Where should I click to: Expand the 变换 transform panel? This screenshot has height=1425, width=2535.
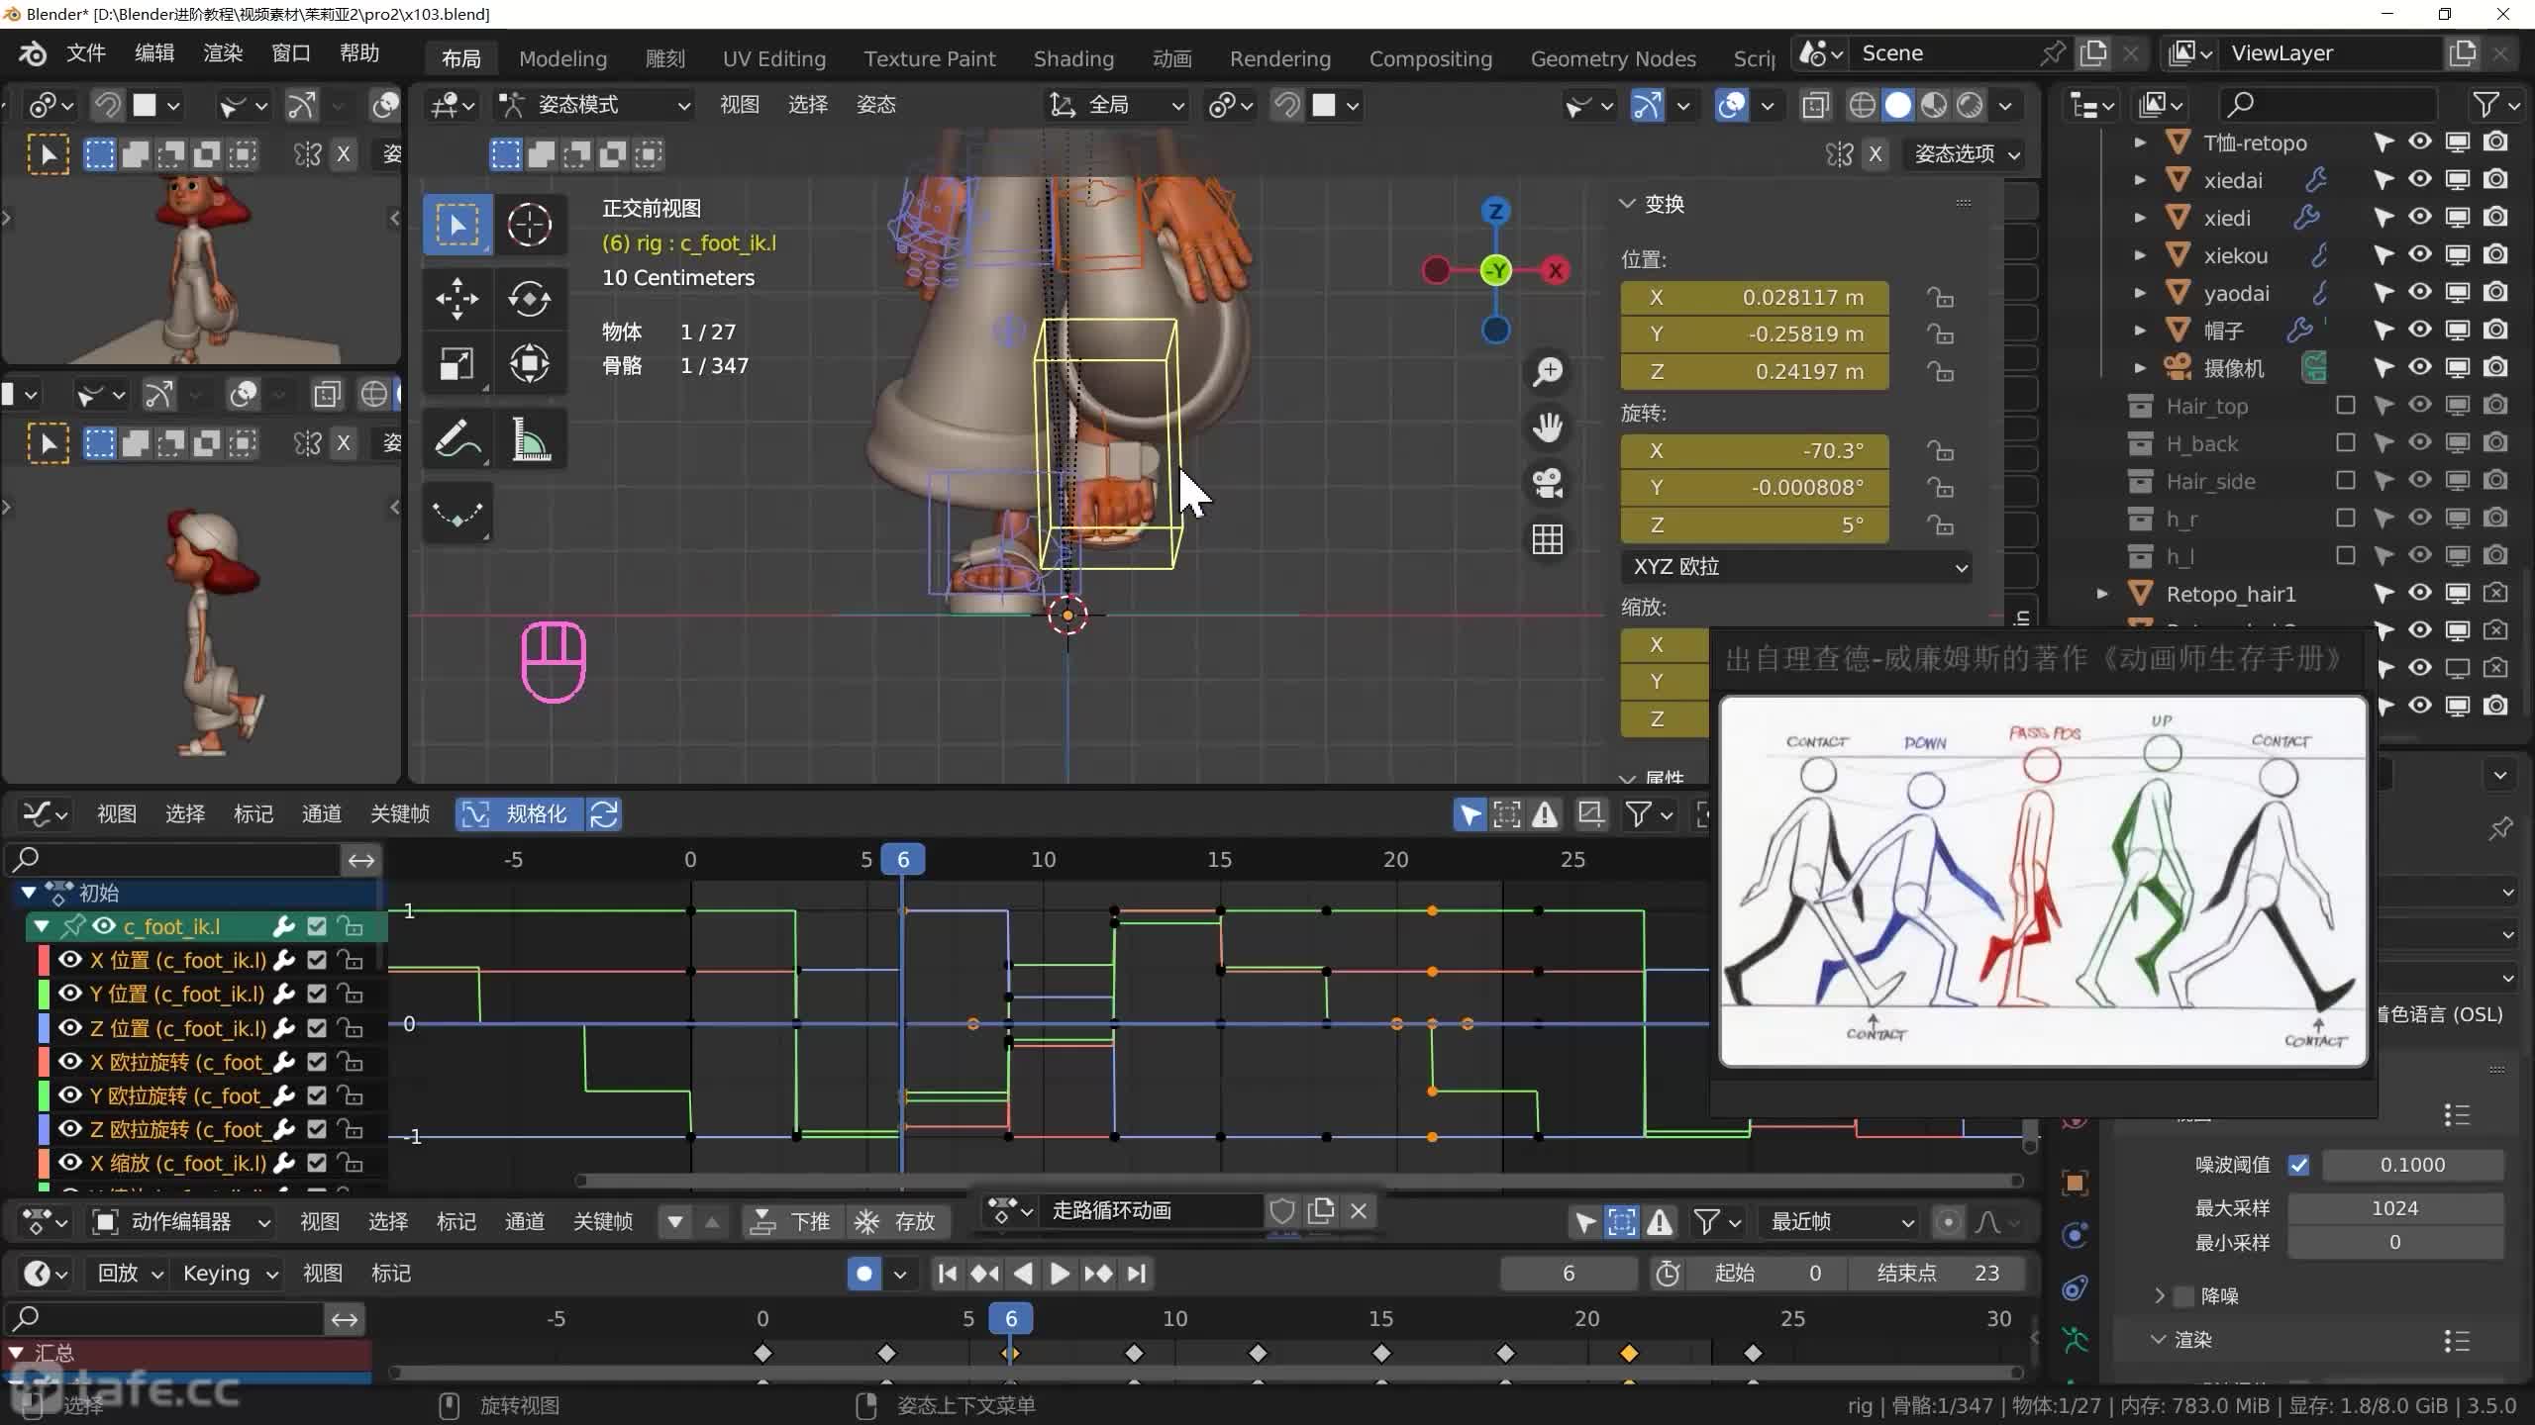click(1626, 202)
